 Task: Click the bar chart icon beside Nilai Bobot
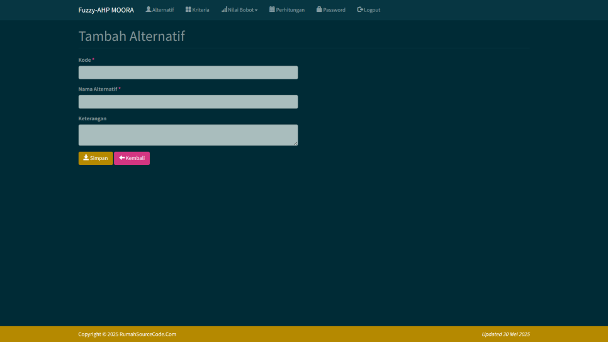pos(224,9)
